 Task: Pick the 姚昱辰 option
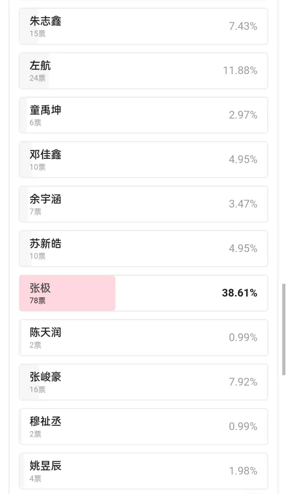(143, 471)
